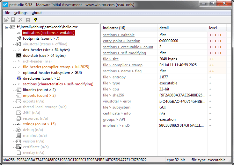The image size is (234, 165).
Task: Open the groups > API link
Action: pyautogui.click(x=114, y=119)
